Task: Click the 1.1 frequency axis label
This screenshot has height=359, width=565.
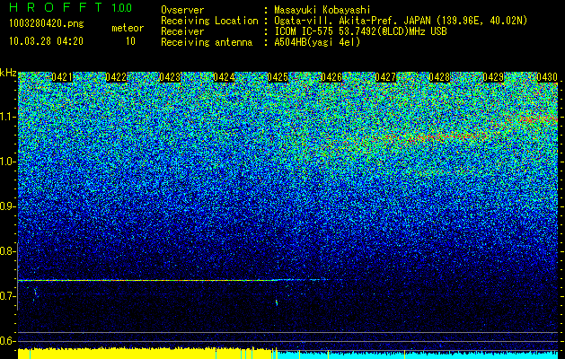Action: pos(6,117)
